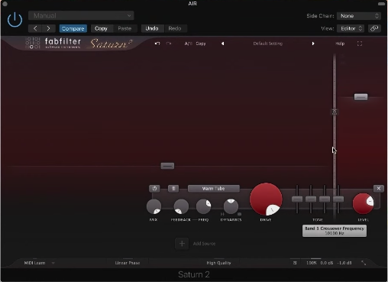Viewport: 388px width, 282px height.
Task: Go to previous preset arrow in header
Action: click(35, 28)
